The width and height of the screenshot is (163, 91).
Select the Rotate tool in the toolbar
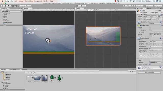click(9, 6)
